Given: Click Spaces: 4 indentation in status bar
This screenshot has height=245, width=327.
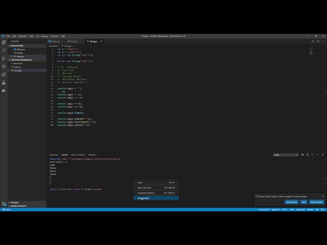Looking at the screenshot, I should (x=275, y=210).
